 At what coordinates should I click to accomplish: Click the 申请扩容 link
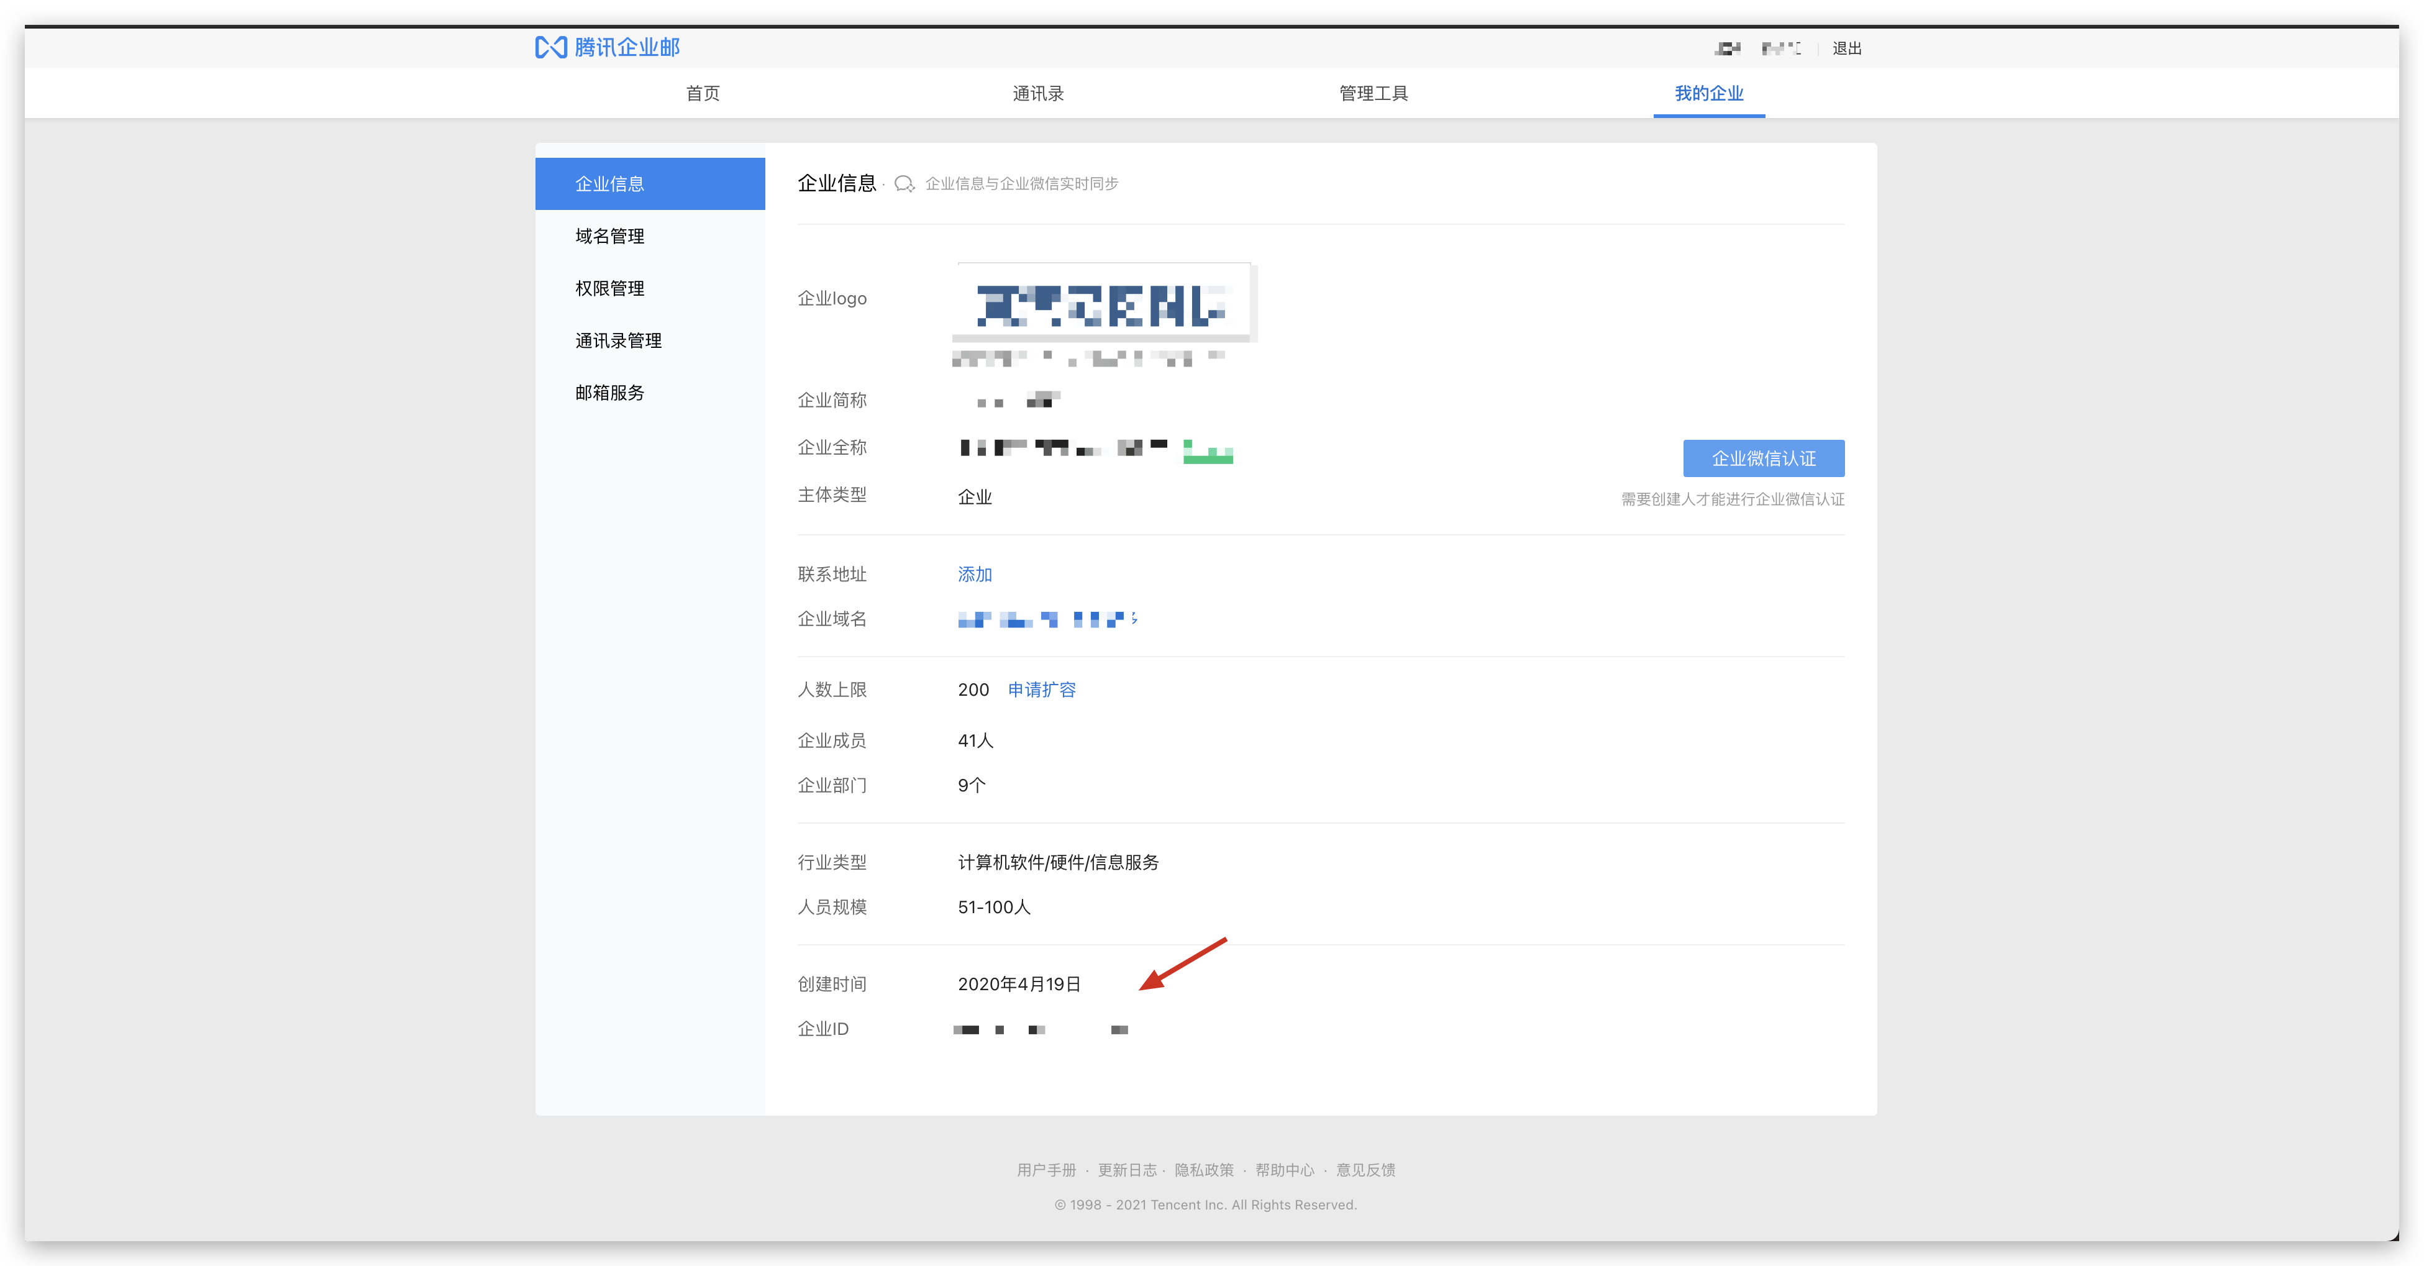(x=1041, y=690)
